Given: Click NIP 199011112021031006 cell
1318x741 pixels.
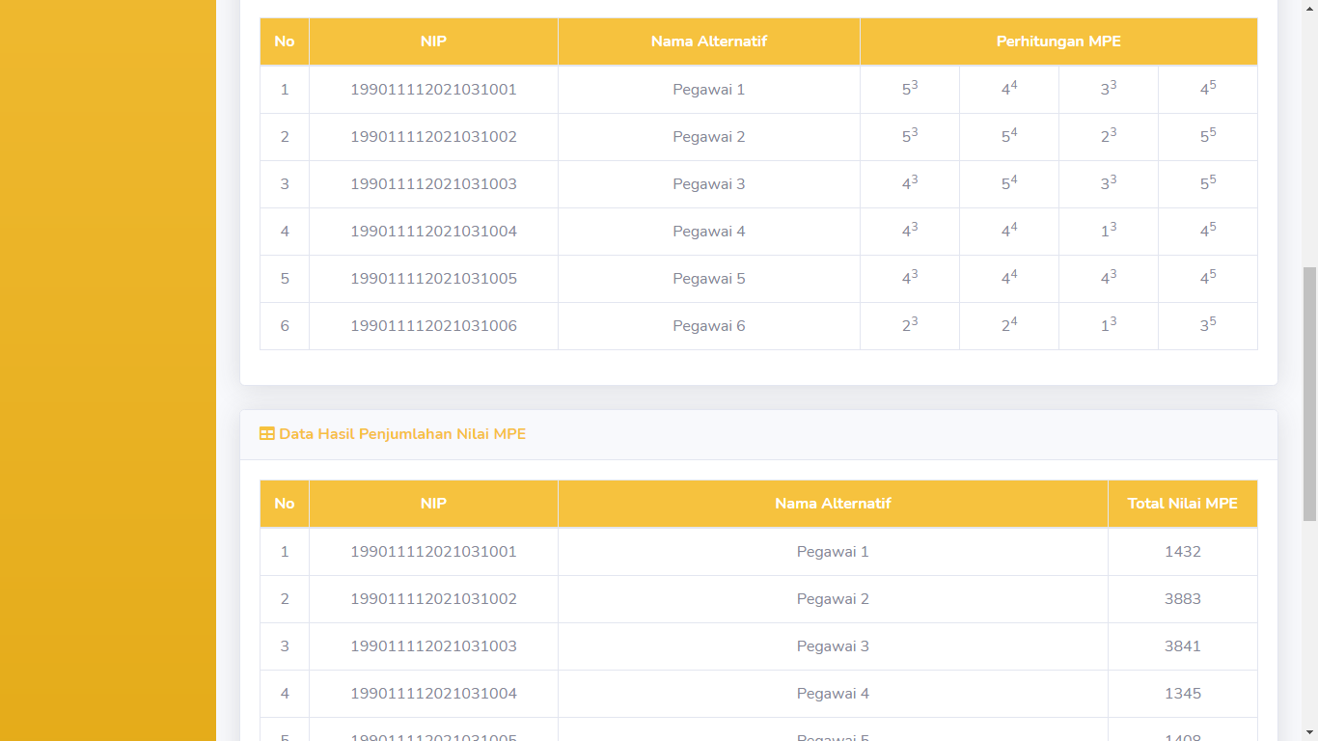Looking at the screenshot, I should tap(433, 326).
